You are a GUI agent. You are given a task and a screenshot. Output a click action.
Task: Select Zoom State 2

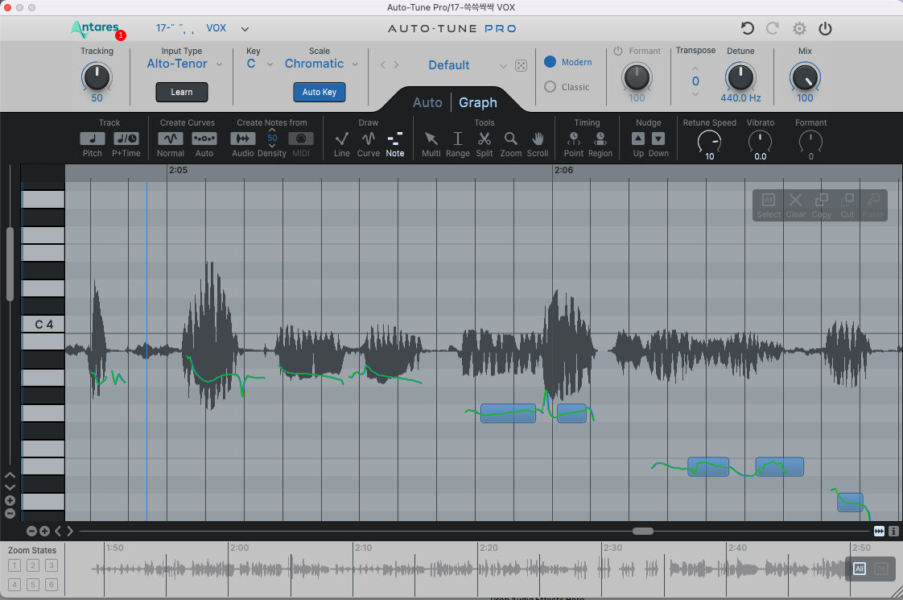click(33, 565)
